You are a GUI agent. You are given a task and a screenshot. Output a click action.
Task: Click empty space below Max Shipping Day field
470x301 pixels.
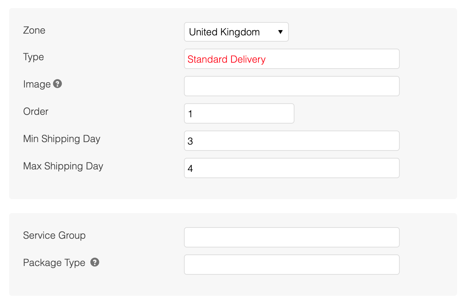click(x=291, y=188)
